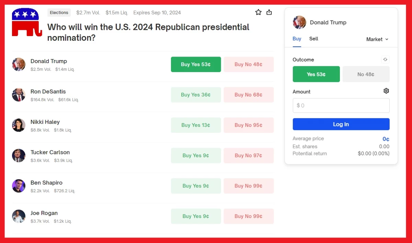This screenshot has width=412, height=243.
Task: Open the Market order type dropdown
Action: pos(377,39)
